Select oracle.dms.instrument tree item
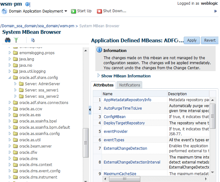The height and width of the screenshot is (182, 220). (38, 177)
